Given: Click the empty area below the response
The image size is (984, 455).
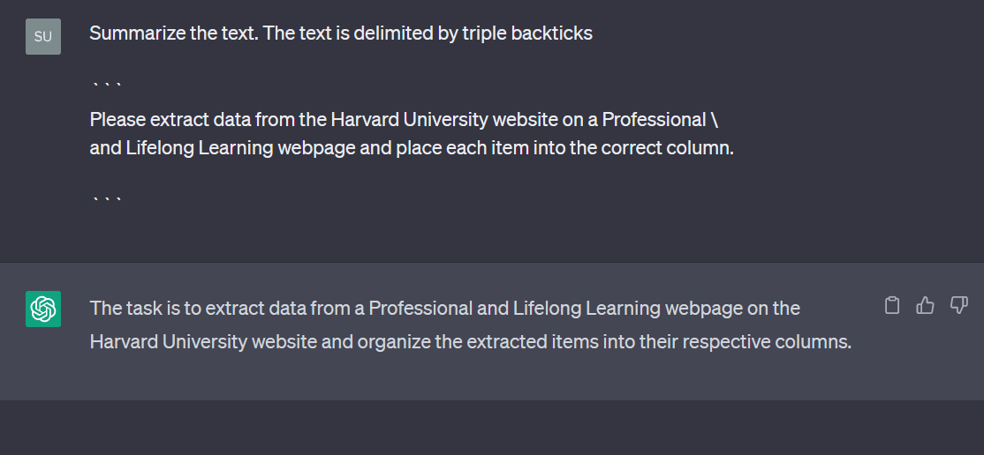Looking at the screenshot, I should point(492,428).
